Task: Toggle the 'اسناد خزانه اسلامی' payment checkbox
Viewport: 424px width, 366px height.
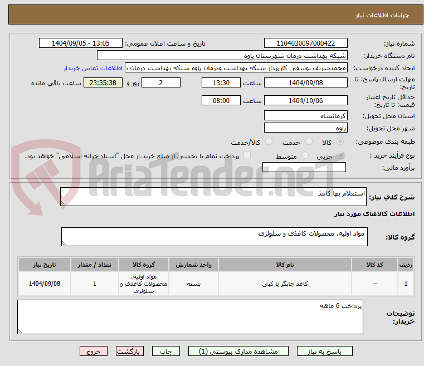Action: [247, 155]
